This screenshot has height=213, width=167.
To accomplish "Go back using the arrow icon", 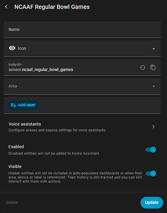I will 6,7.
